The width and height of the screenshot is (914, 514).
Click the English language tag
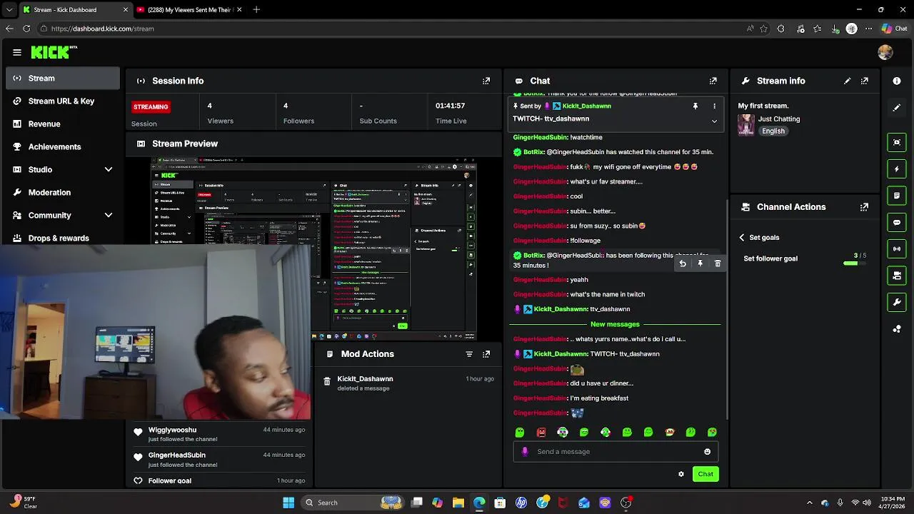773,131
